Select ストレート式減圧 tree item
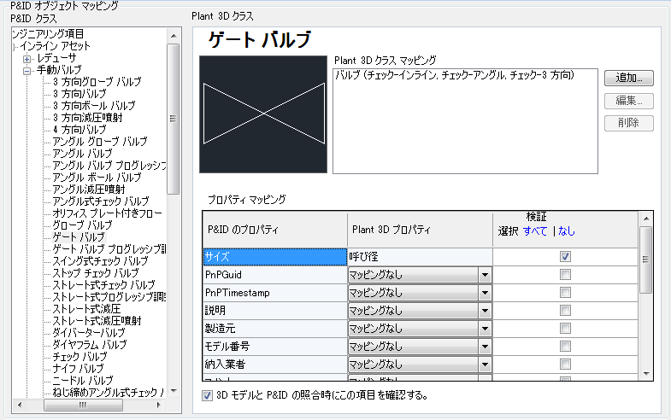Screen dimensions: 671x420 (86, 309)
